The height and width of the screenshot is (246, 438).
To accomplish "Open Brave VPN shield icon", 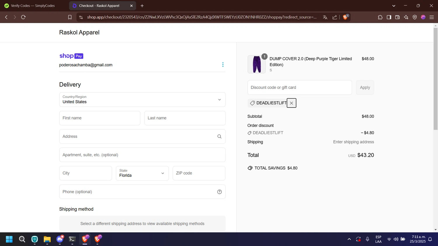I will [415, 17].
